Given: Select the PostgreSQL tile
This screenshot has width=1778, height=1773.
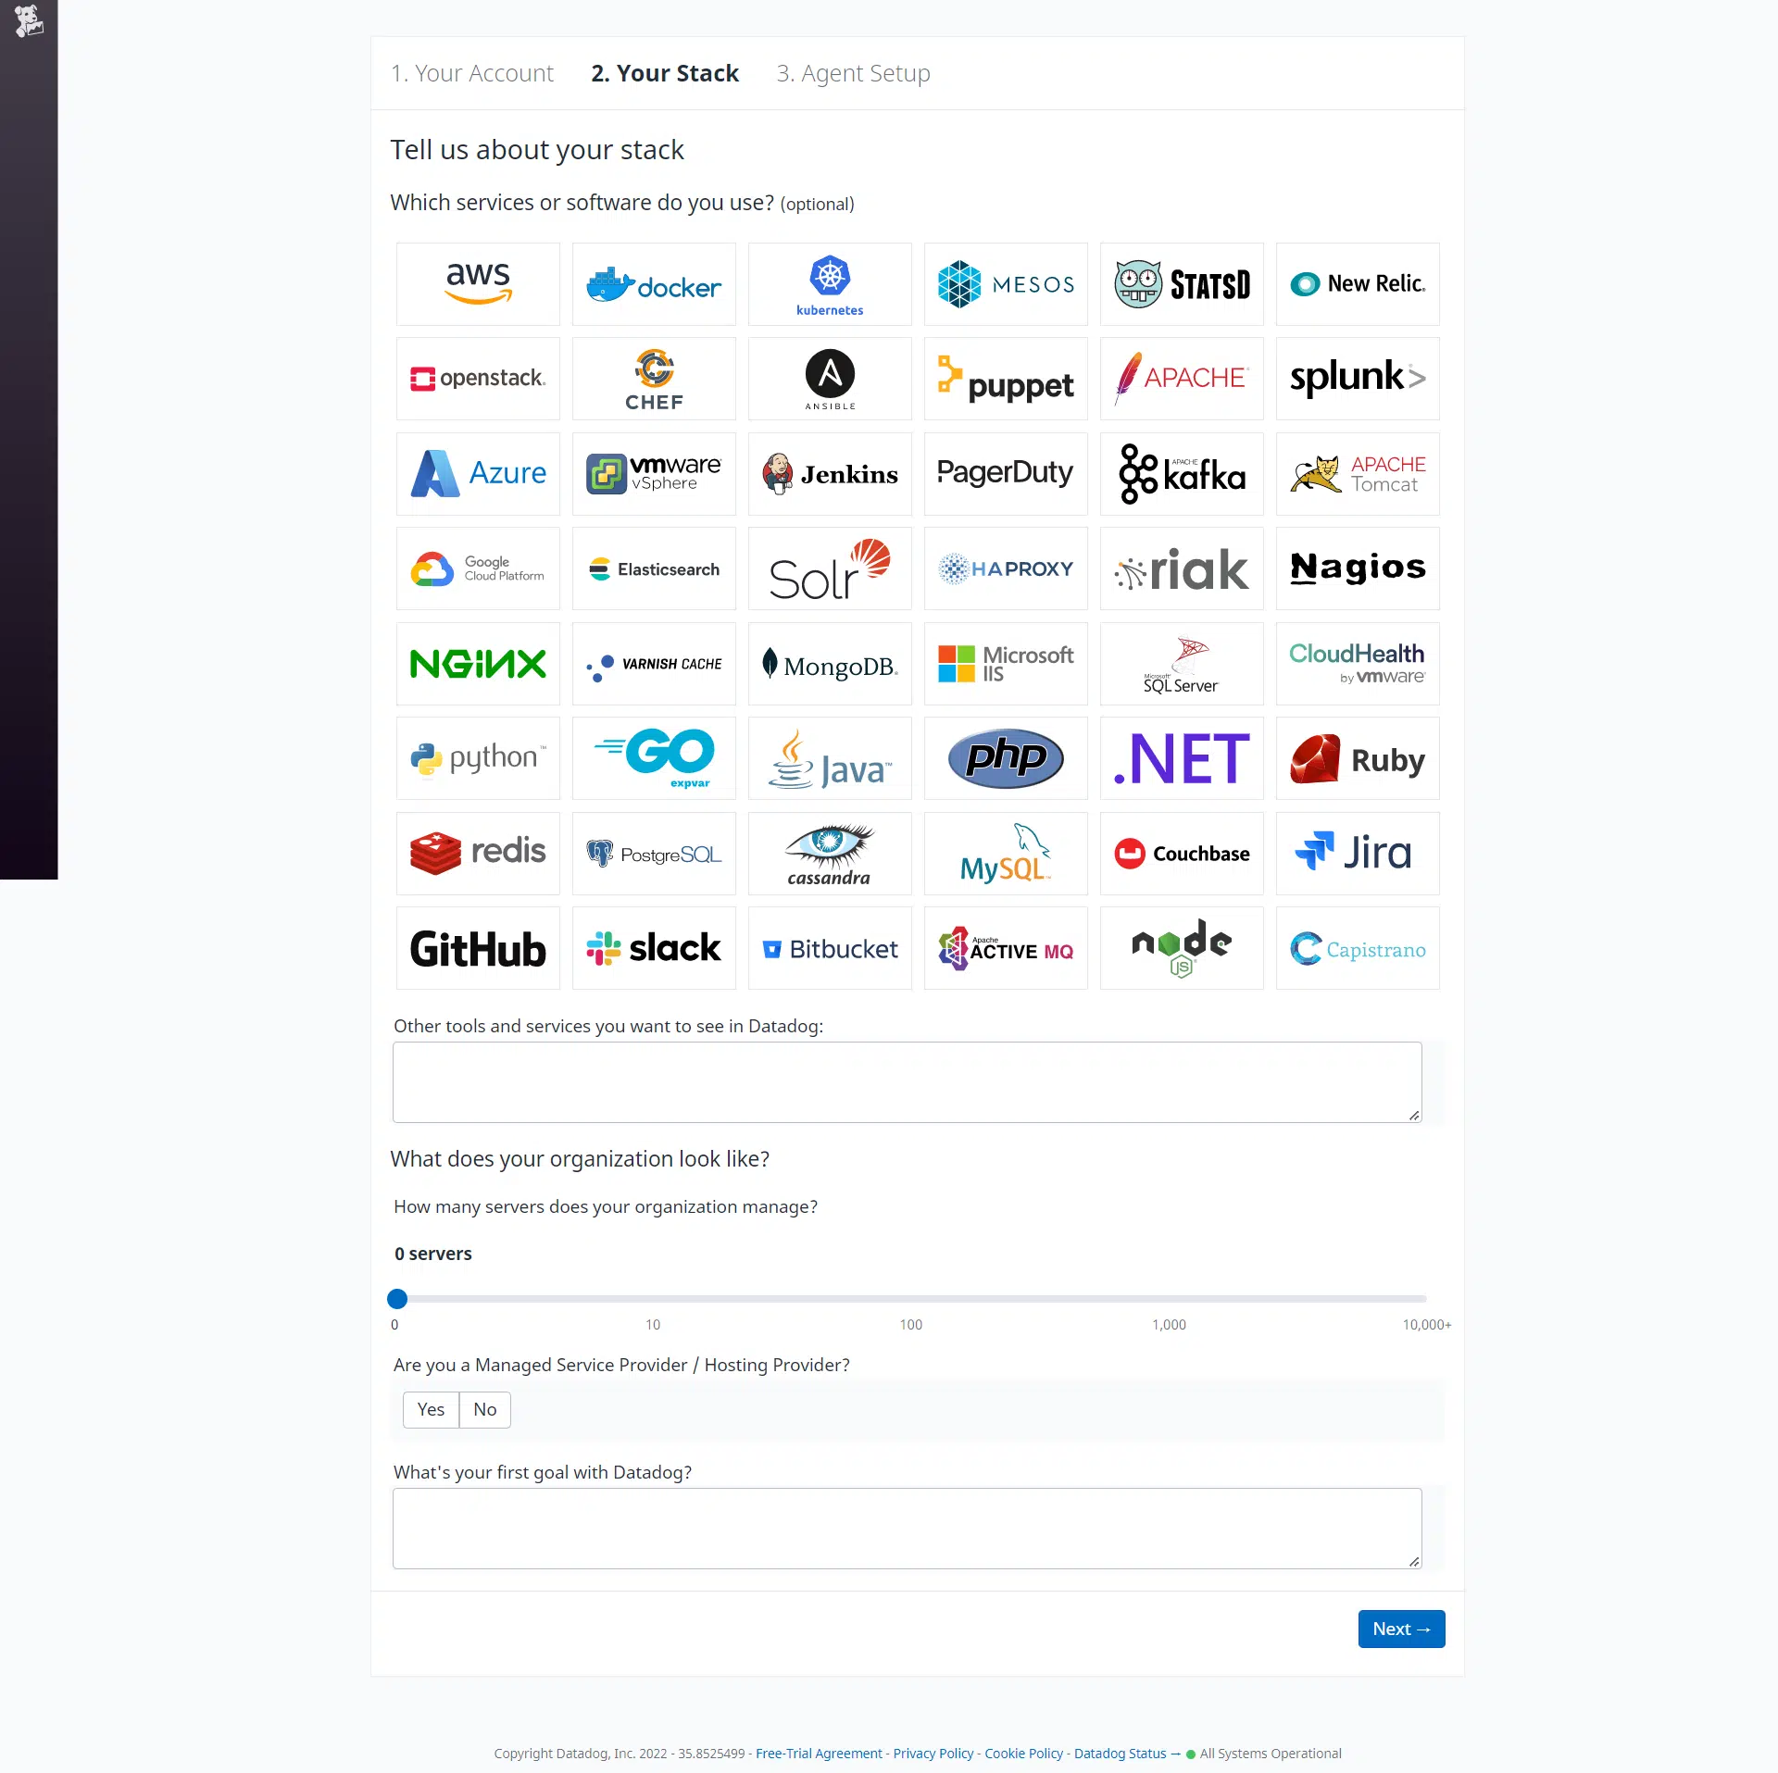Looking at the screenshot, I should (654, 854).
